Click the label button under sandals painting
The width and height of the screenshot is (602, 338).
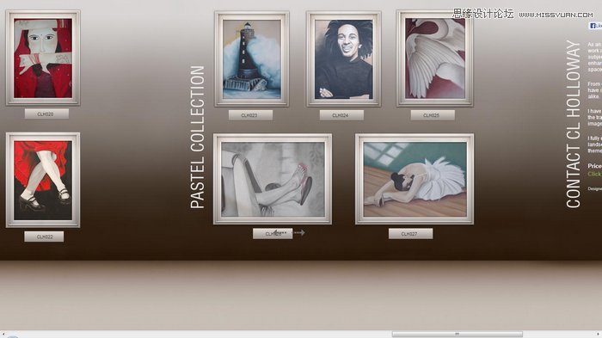(273, 234)
